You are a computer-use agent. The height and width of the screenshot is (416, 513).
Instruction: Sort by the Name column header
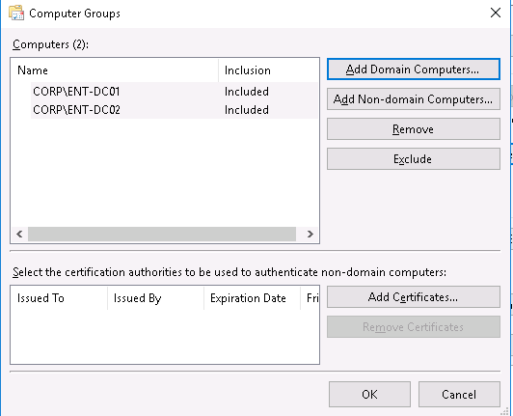pos(115,70)
